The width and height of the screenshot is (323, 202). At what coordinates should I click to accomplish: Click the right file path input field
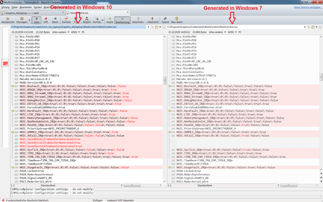point(235,27)
